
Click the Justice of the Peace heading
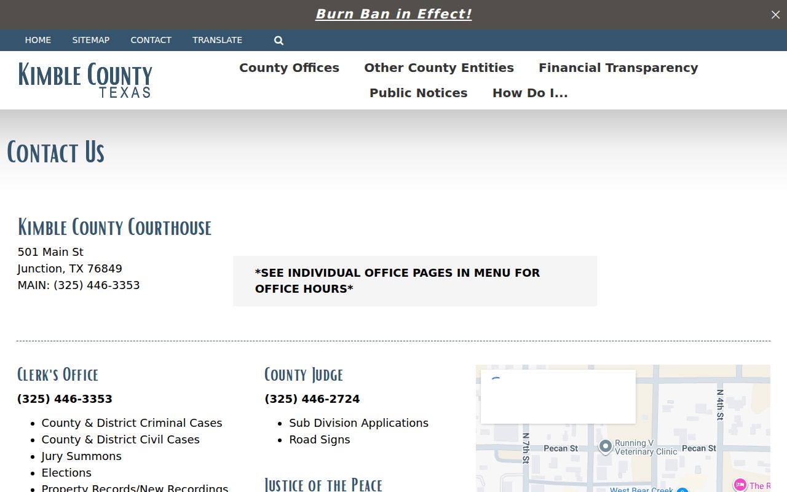[323, 485]
